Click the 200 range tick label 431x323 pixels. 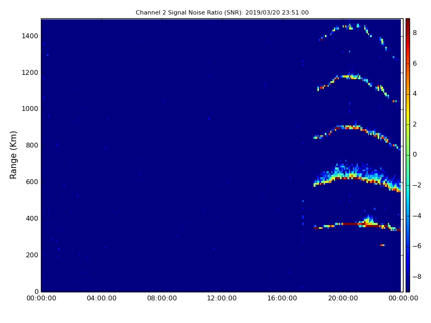point(32,255)
